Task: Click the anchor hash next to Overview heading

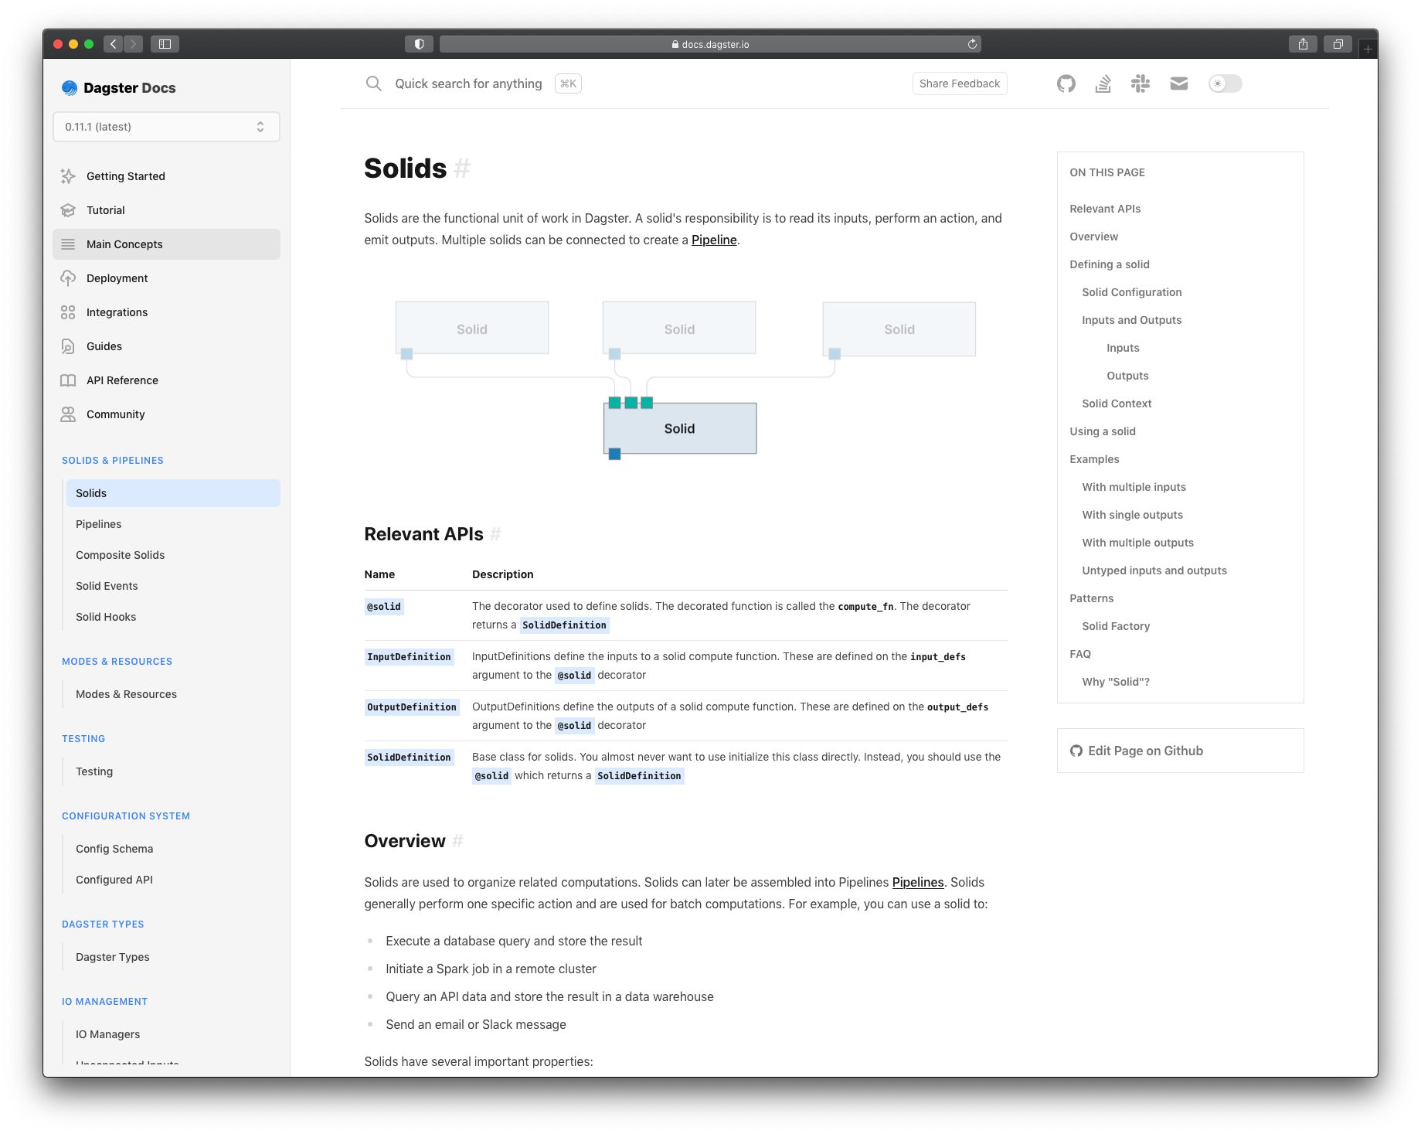Action: [x=457, y=841]
